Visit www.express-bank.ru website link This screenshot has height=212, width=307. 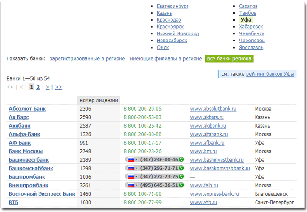point(214,194)
